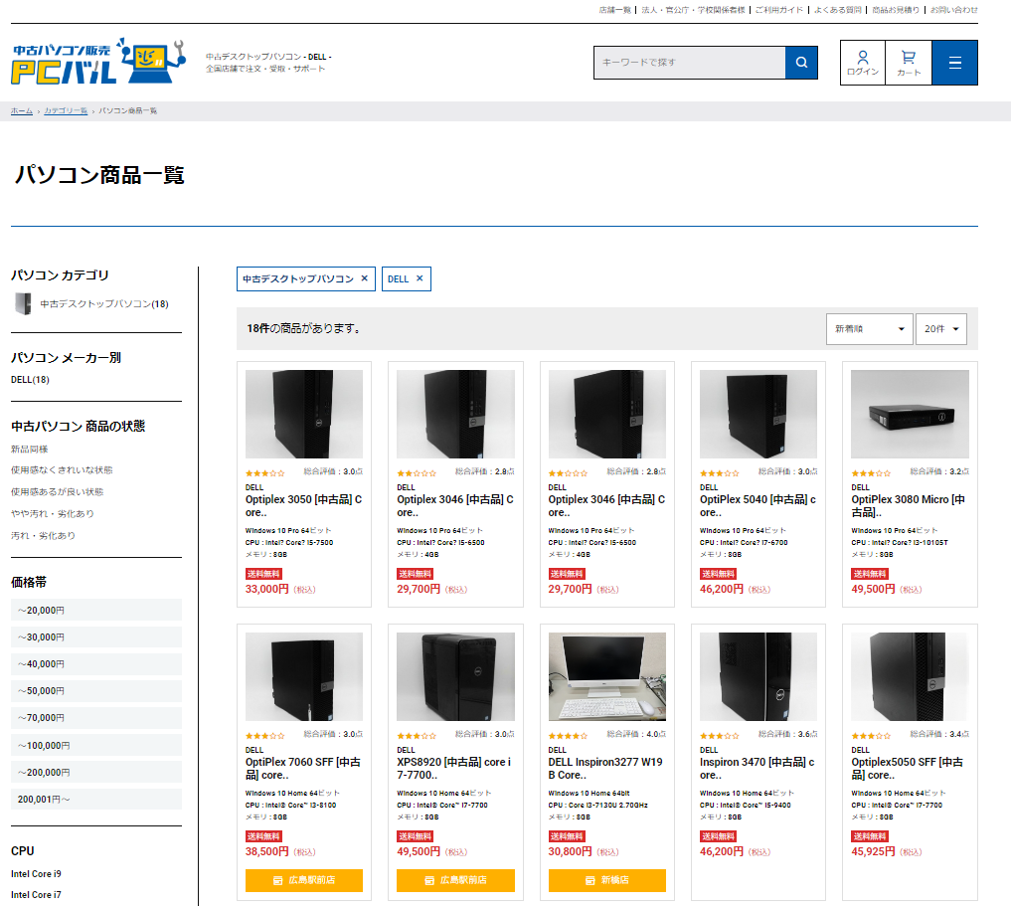Open the Optiplex 3046 4GB thumbnail in the second card
The width and height of the screenshot is (1011, 906).
click(456, 414)
